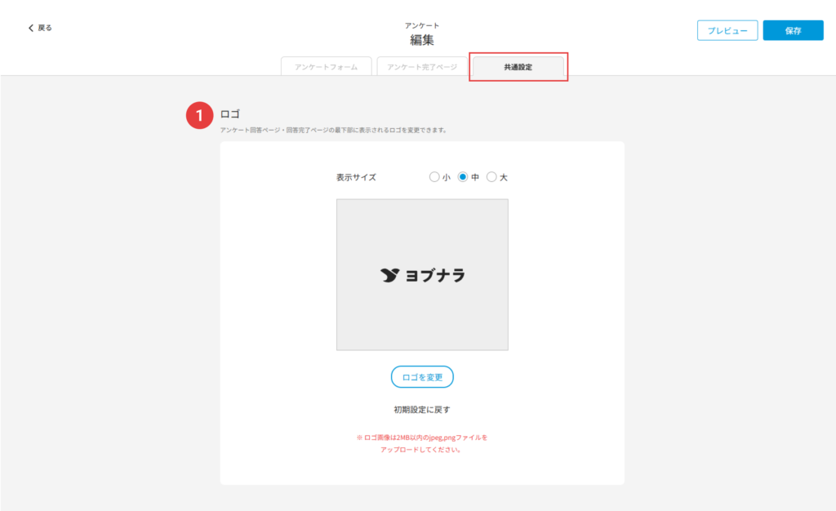Image resolution: width=836 pixels, height=511 pixels.
Task: Click the 初期設定に戻す link
Action: click(422, 409)
